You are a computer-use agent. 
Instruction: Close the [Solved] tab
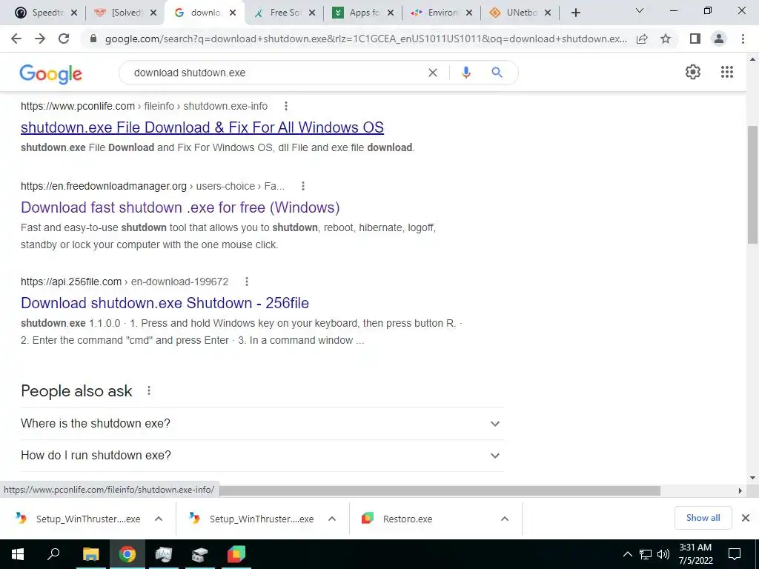click(x=153, y=13)
